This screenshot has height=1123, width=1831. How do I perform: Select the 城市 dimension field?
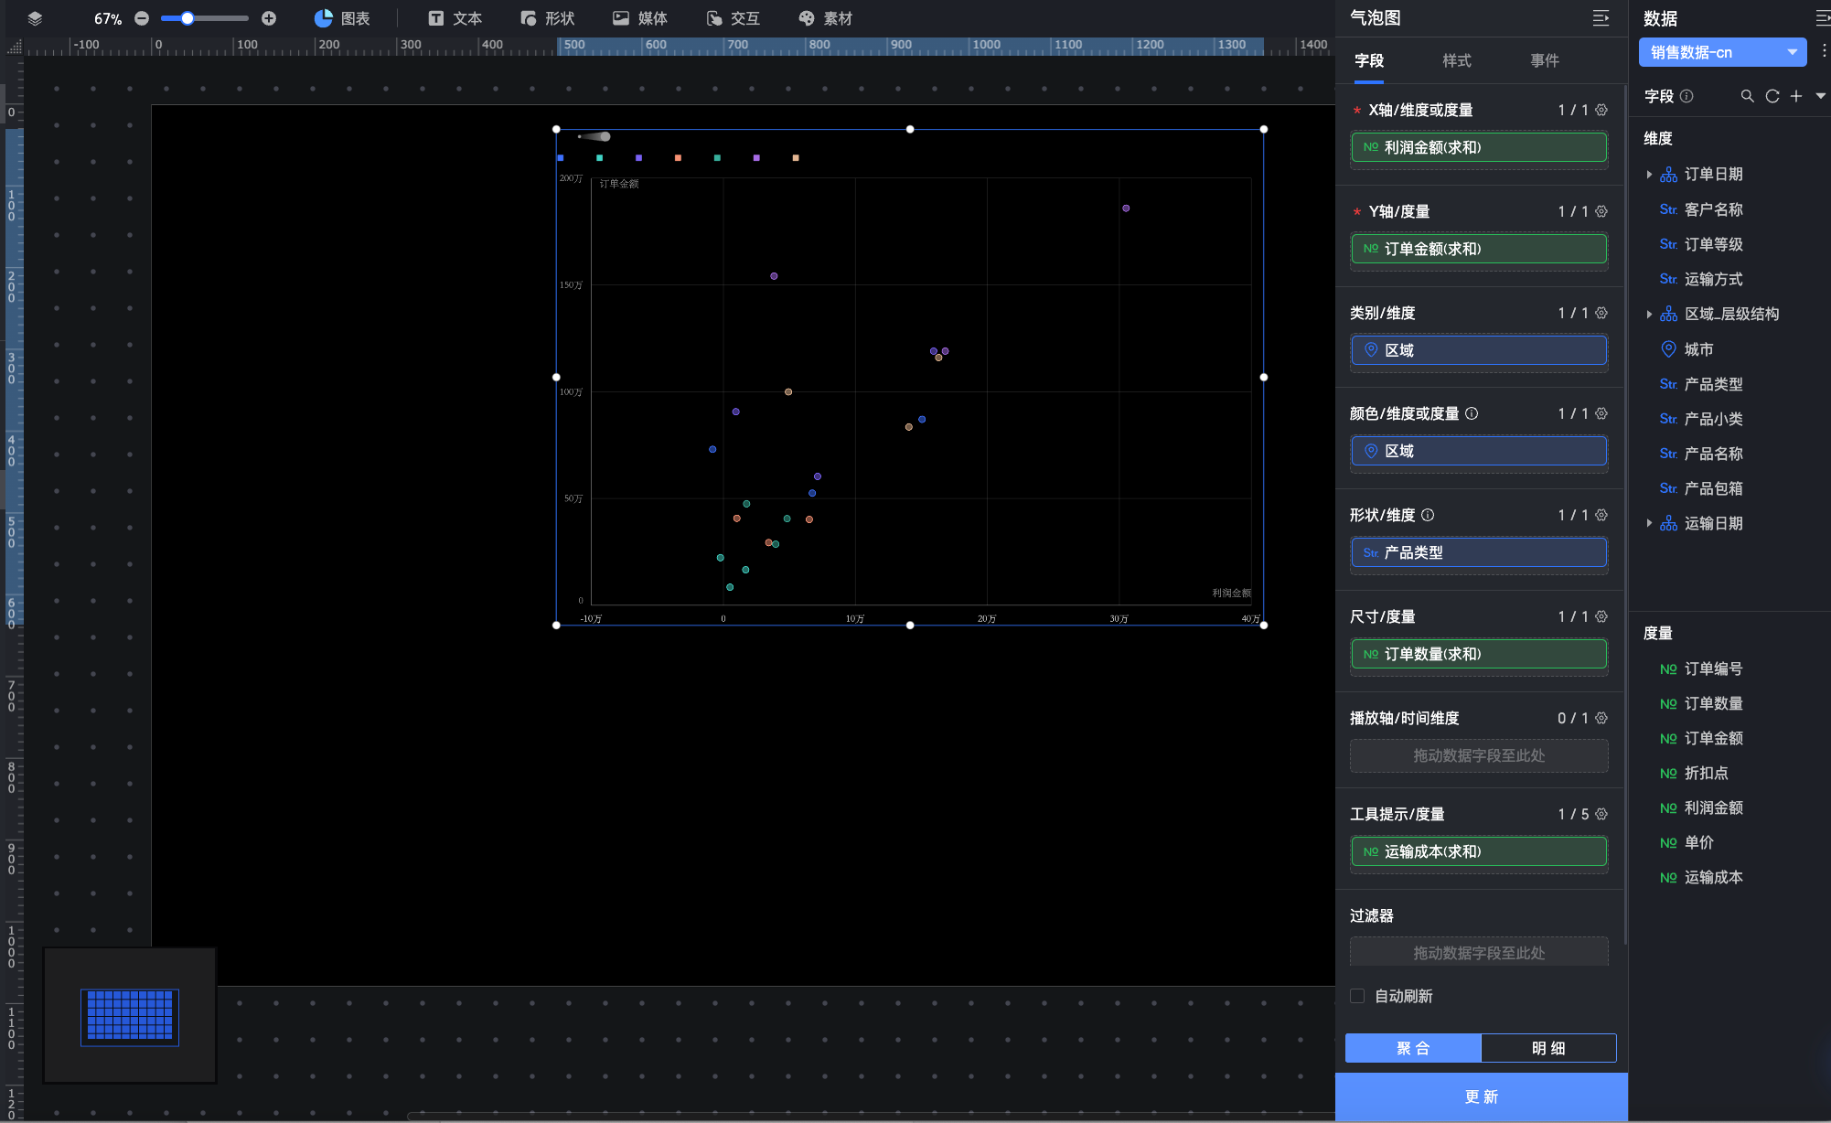coord(1698,349)
